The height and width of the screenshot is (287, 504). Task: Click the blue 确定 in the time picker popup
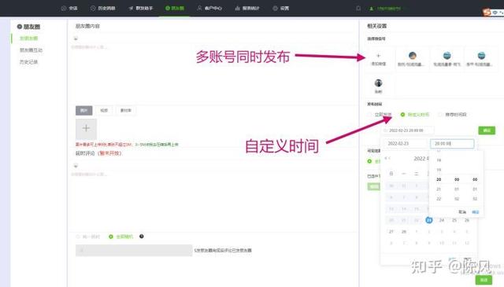(x=476, y=212)
